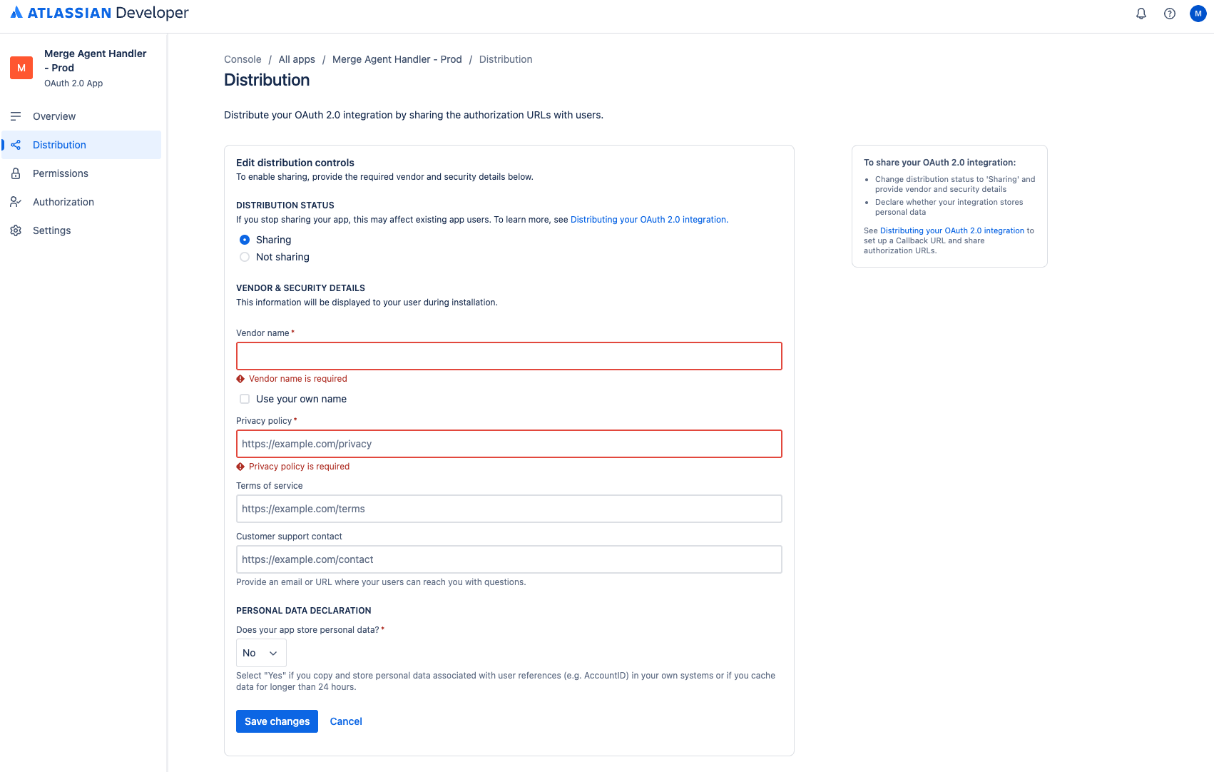This screenshot has height=772, width=1214.
Task: Click the Save changes button
Action: [277, 721]
